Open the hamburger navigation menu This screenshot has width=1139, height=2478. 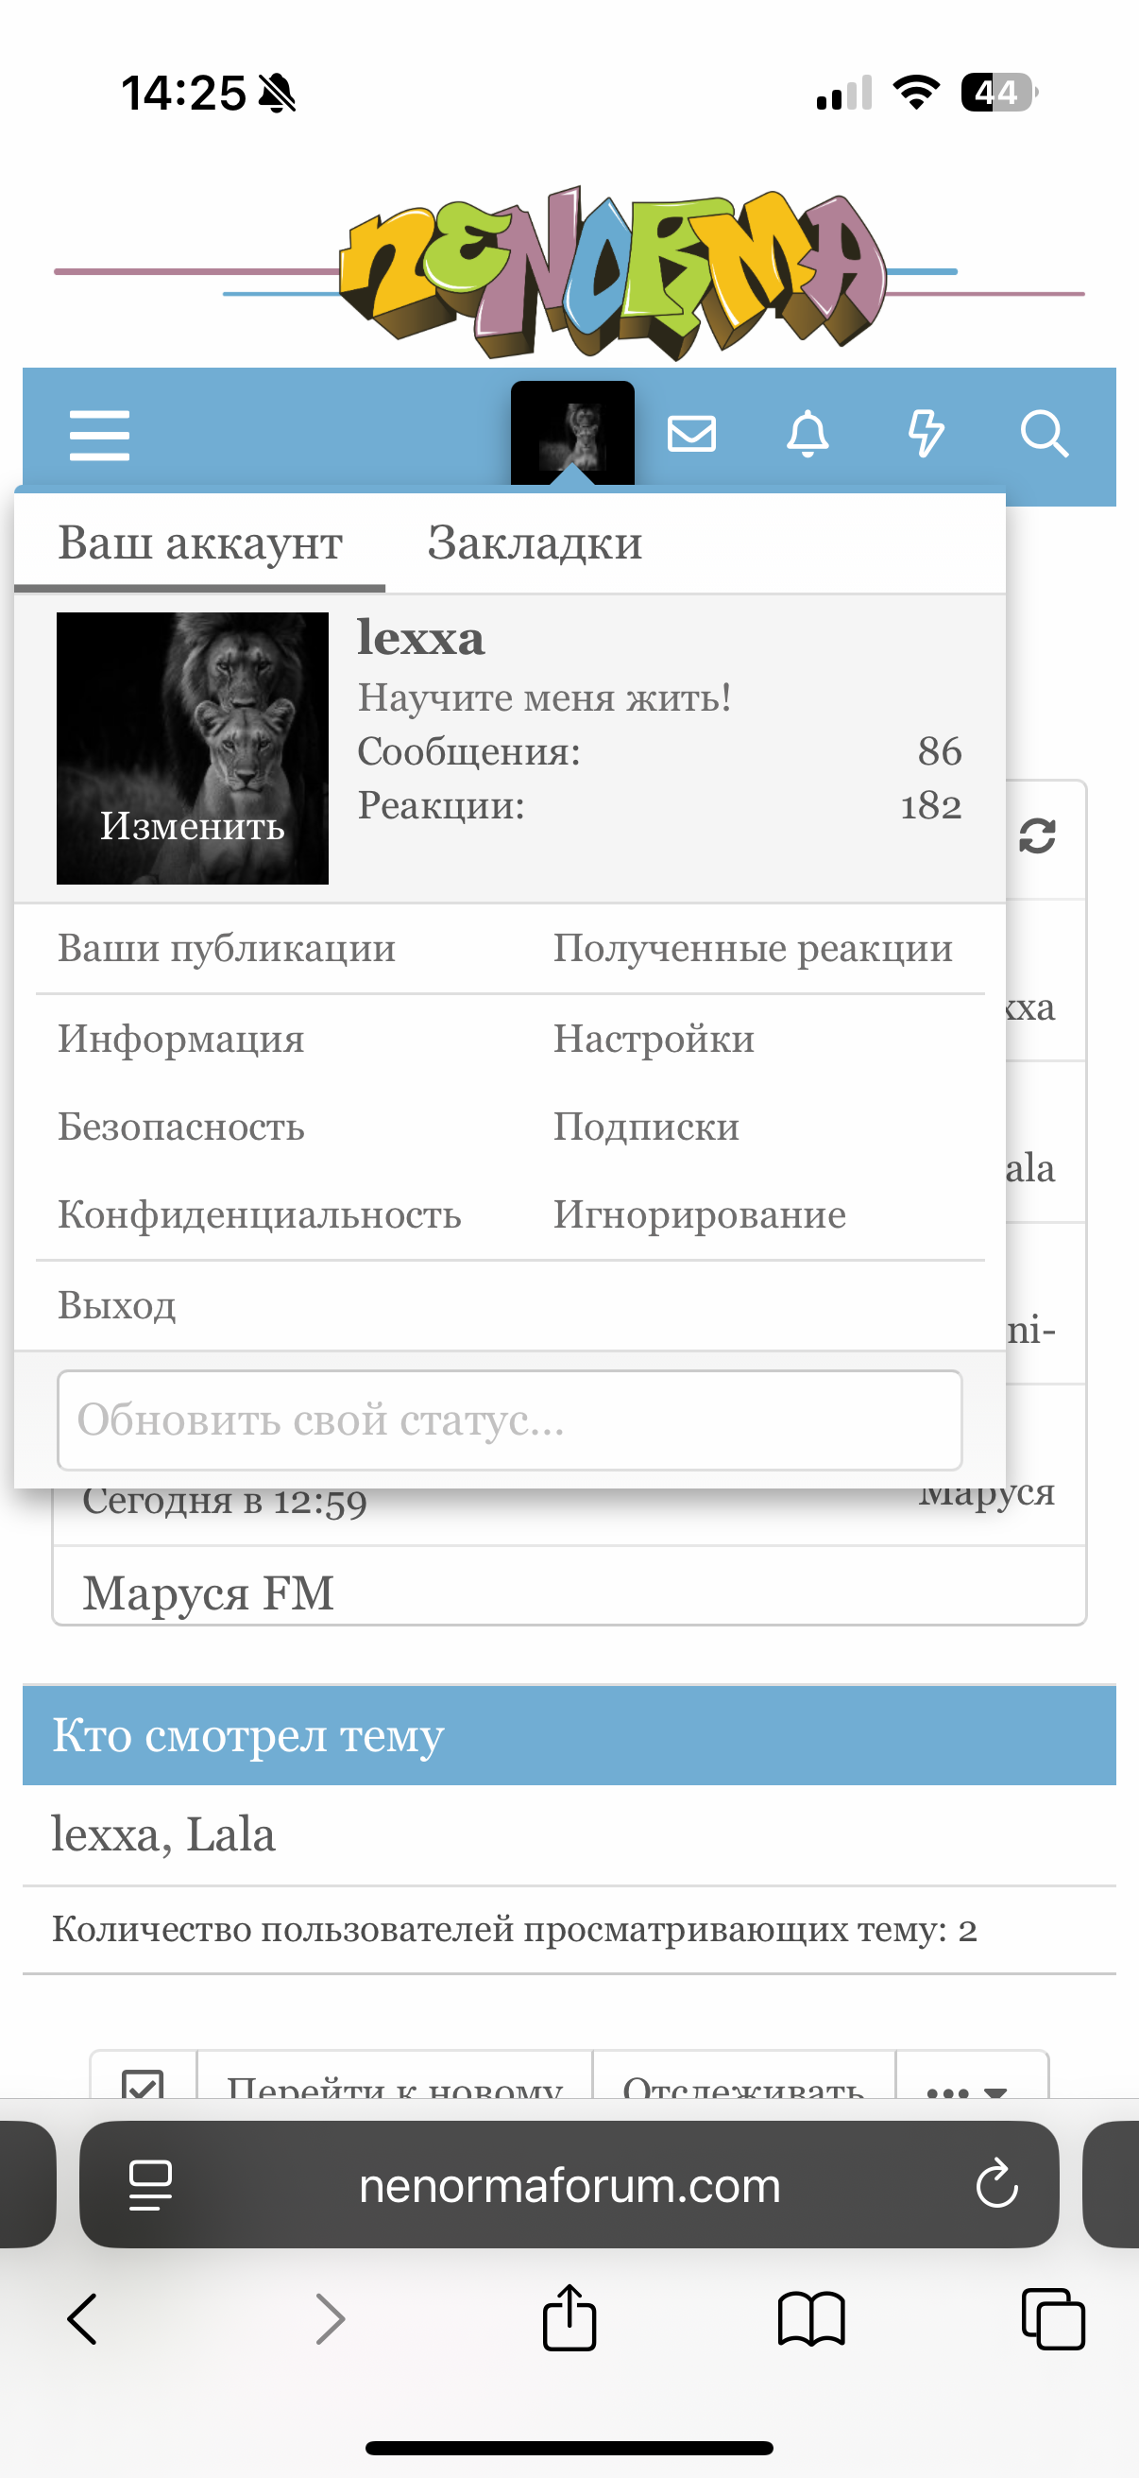pos(99,435)
